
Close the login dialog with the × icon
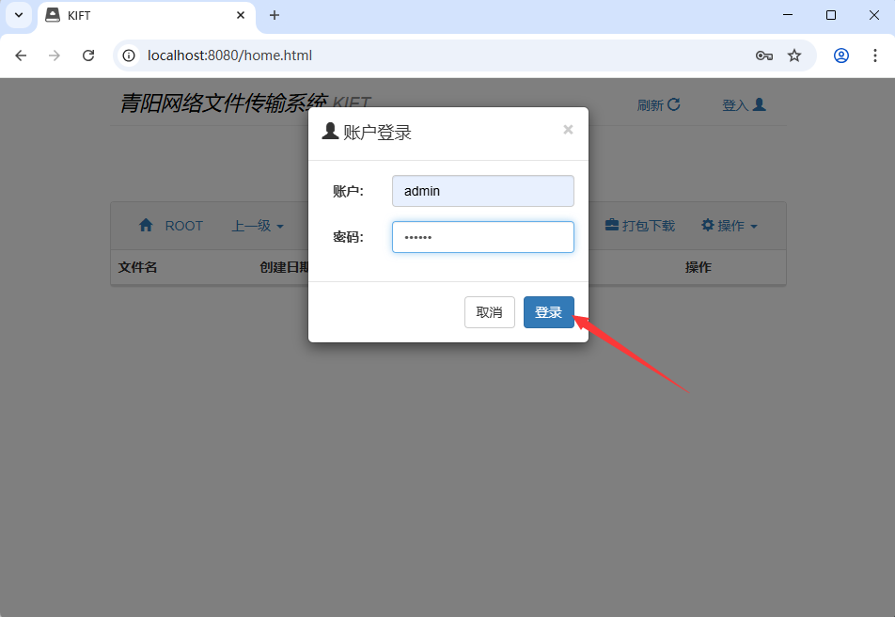[x=568, y=130]
